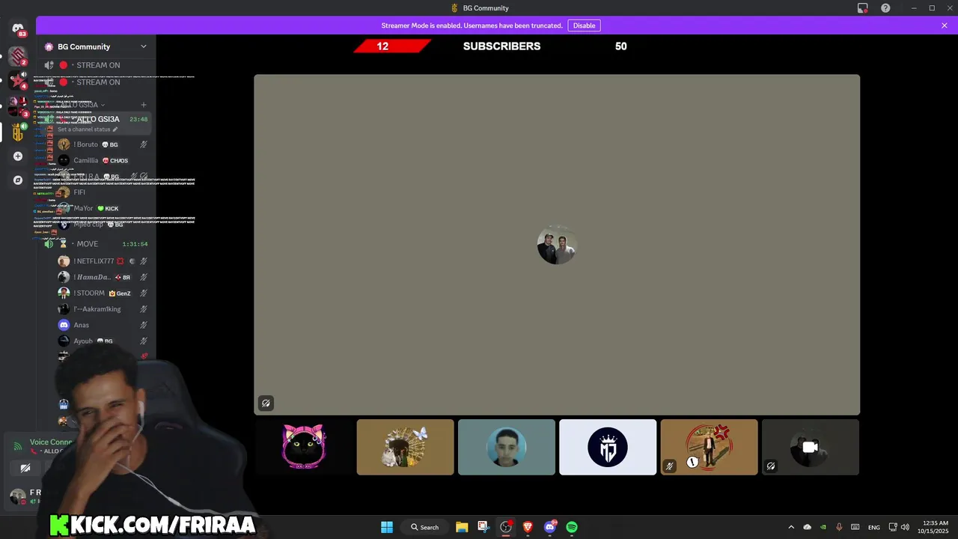Select ENG language indicator

click(873, 527)
